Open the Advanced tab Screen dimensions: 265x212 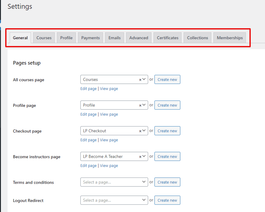click(x=139, y=38)
